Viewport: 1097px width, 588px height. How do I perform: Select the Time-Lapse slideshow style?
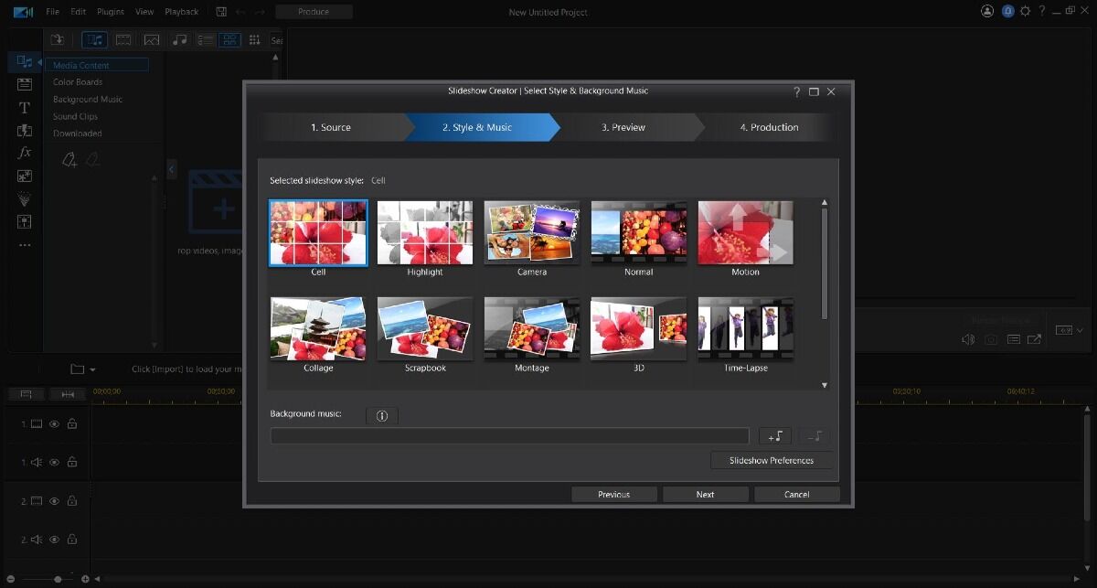point(745,327)
